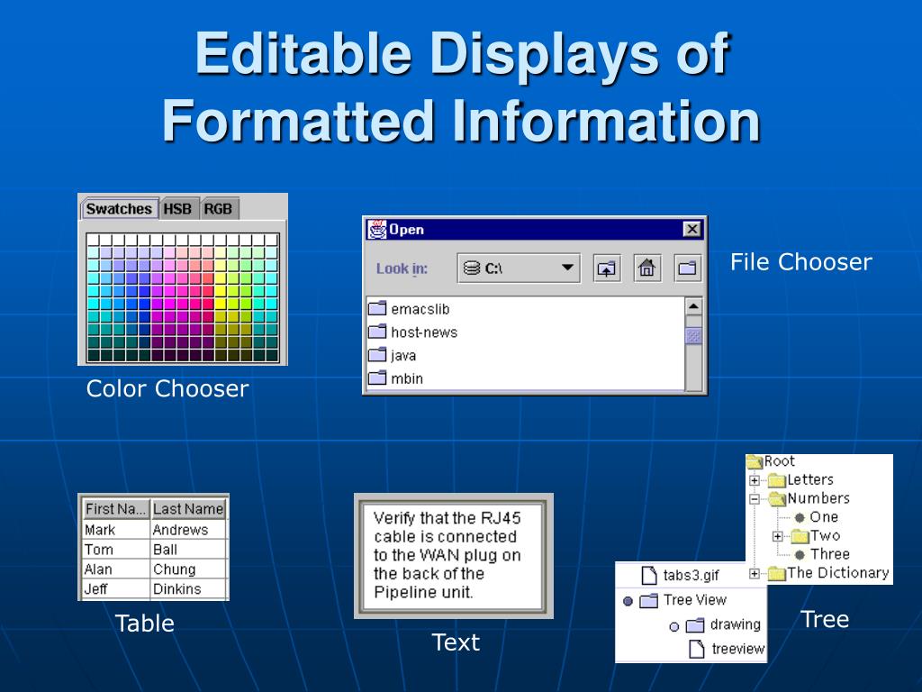The width and height of the screenshot is (922, 692).
Task: Click inside the RJ45 cable text area
Action: point(453,555)
